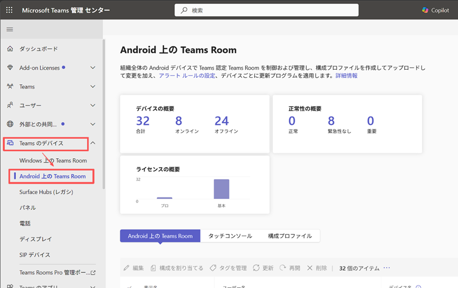Screen dimensions: 458x288
Task: Click the Microsoft Teams 管理 センター title
Action: (66, 10)
